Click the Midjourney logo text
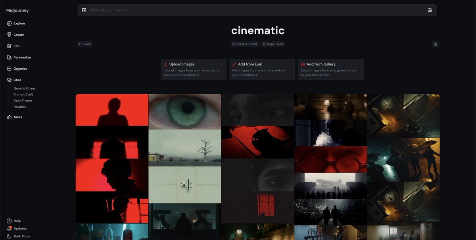 coord(17,10)
